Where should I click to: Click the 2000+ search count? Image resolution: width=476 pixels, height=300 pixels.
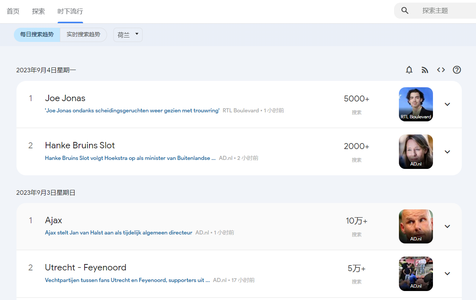pyautogui.click(x=357, y=146)
